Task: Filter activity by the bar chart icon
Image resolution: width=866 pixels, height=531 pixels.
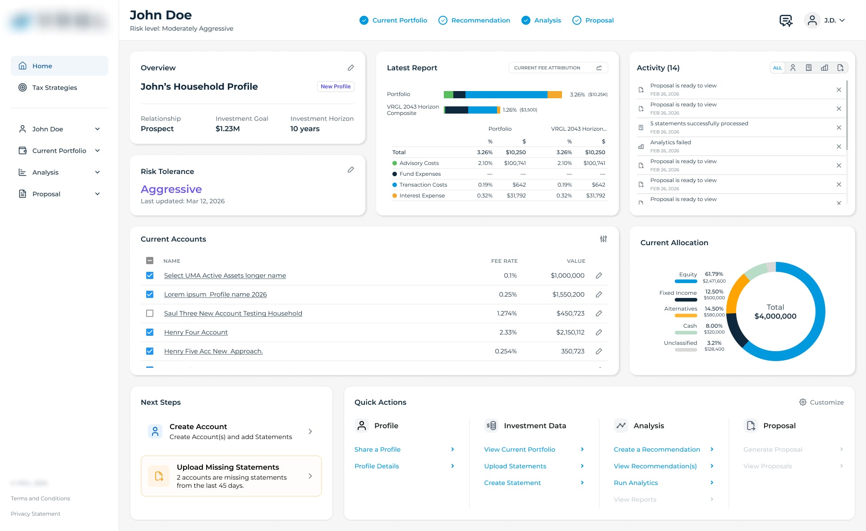Action: tap(824, 68)
